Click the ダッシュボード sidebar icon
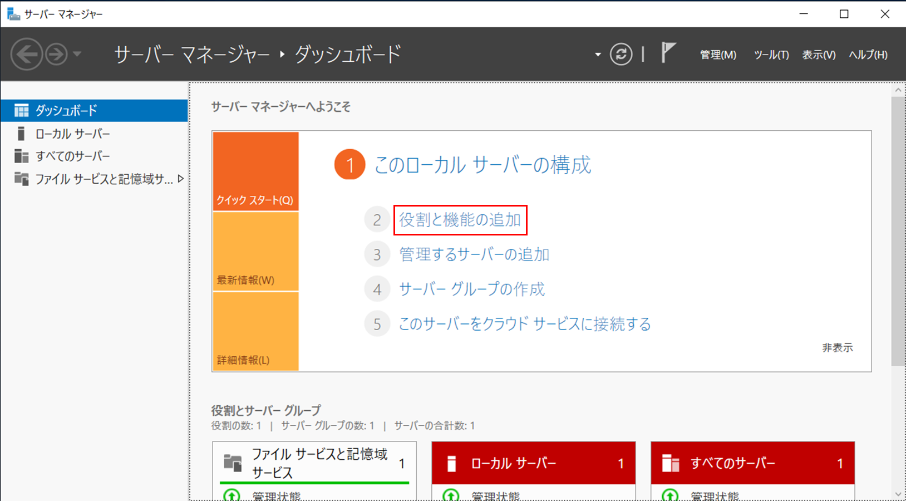 [x=21, y=110]
